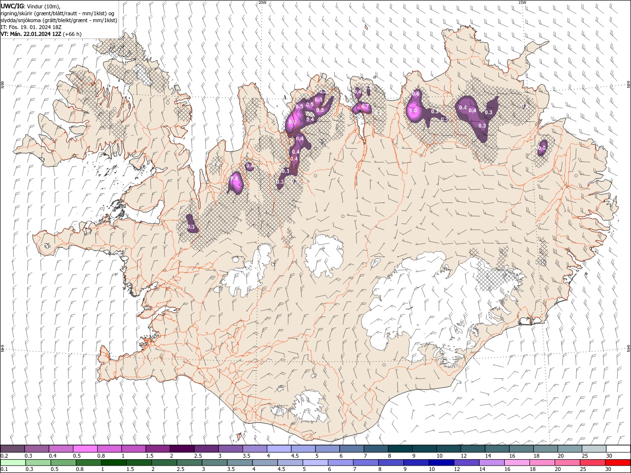This screenshot has width=631, height=473.
Task: Pick the lilac 14 rain legend swatch
Action: 491,463
